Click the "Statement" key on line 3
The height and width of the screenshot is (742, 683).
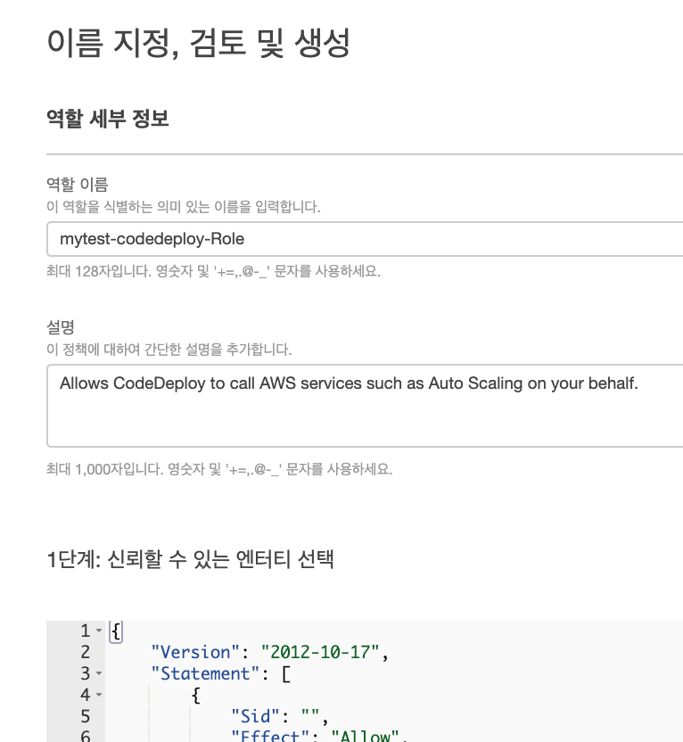point(205,673)
